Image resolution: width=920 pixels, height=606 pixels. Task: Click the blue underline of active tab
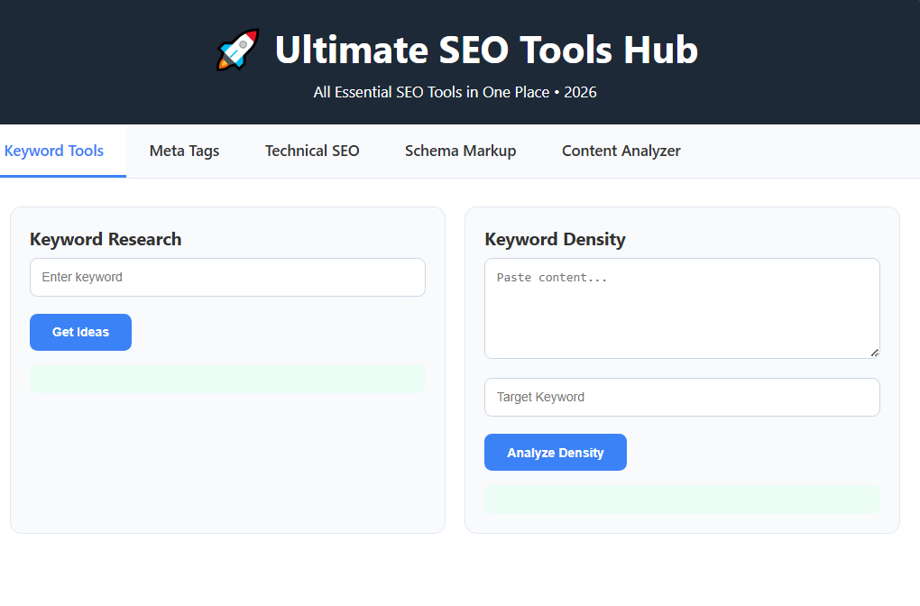[x=63, y=176]
